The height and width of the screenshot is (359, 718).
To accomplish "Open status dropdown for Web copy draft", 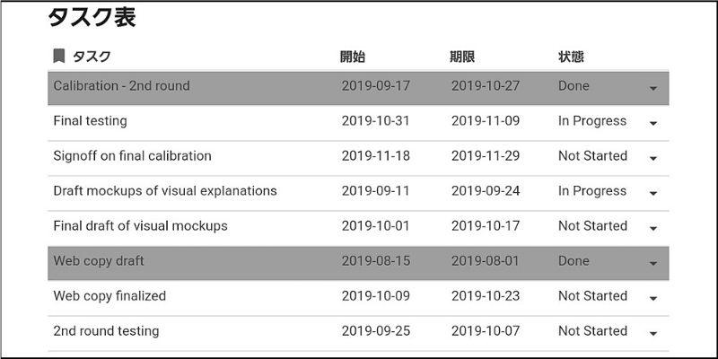I will pyautogui.click(x=653, y=263).
